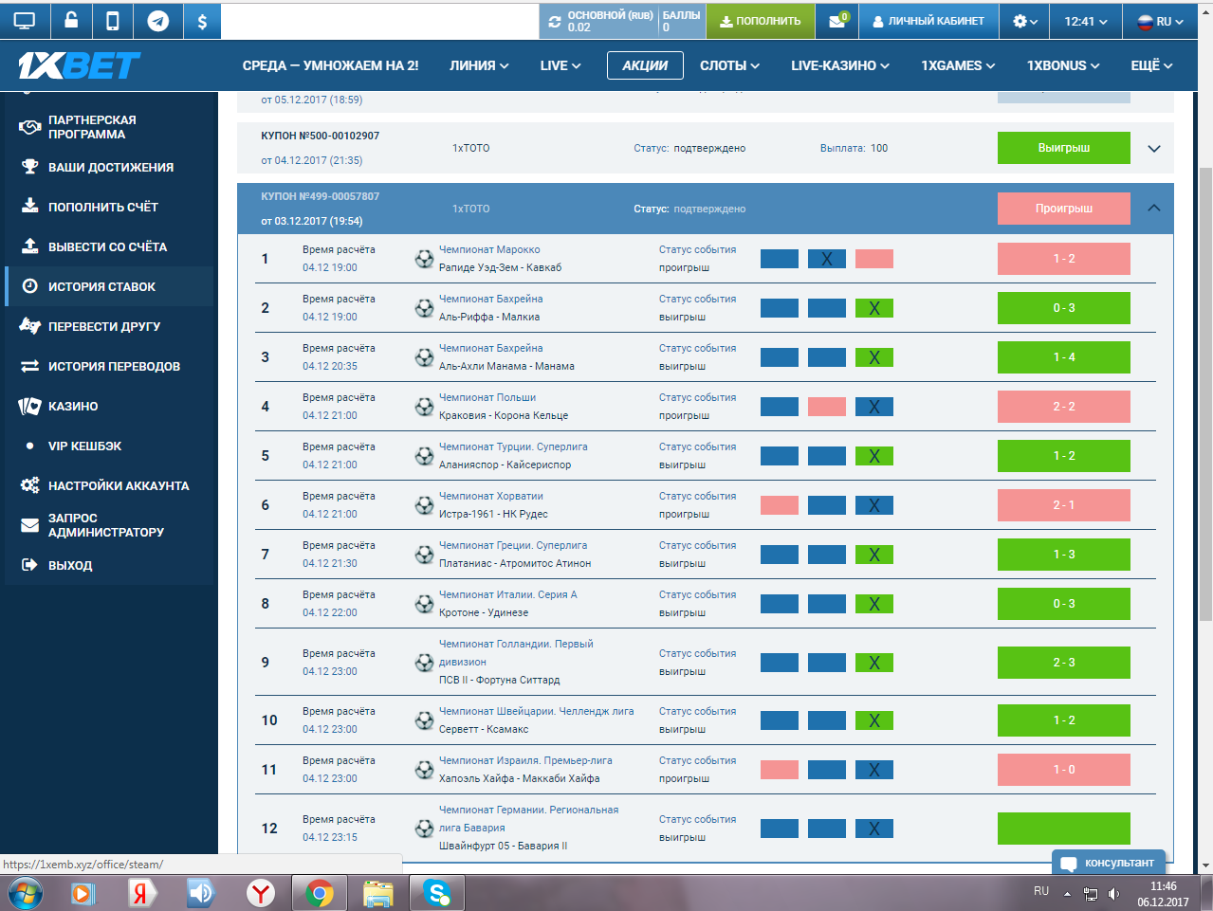
Task: Open the 12:41 time dropdown
Action: [1086, 21]
